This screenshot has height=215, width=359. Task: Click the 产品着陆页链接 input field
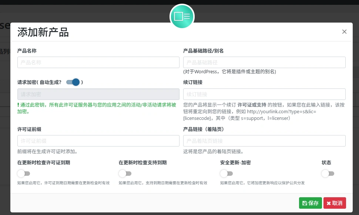point(264,141)
